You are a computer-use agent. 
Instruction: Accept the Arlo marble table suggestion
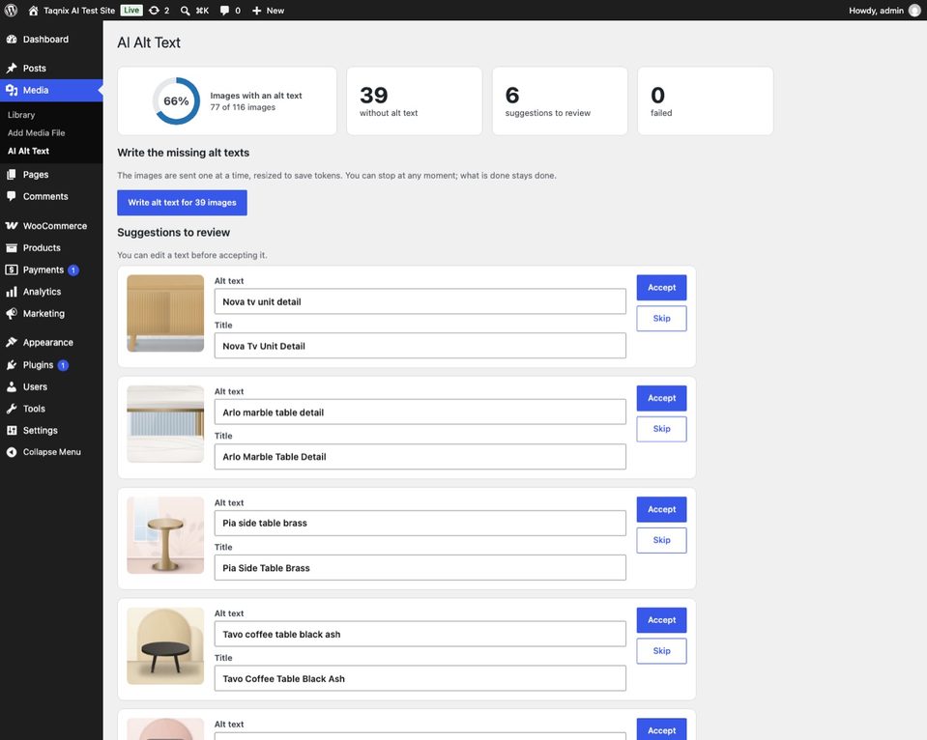point(661,398)
